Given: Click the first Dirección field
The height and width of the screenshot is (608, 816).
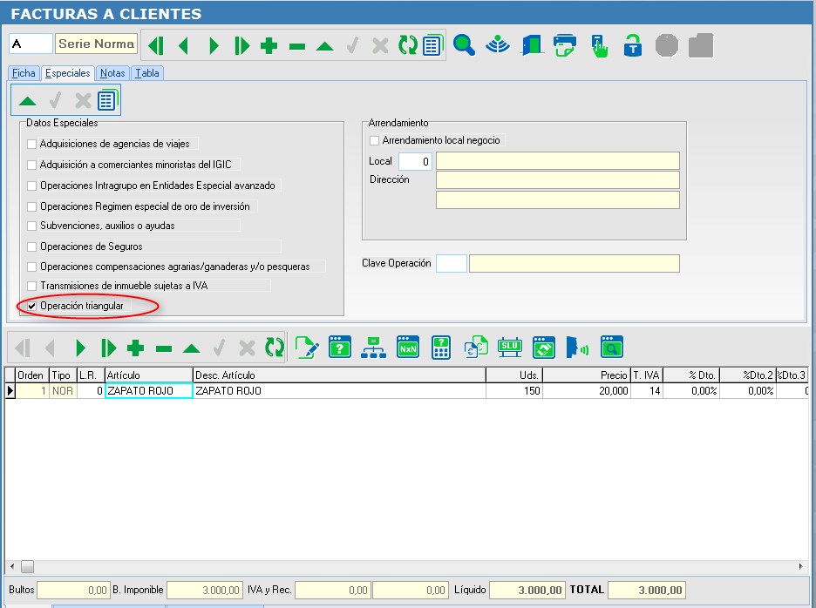Looking at the screenshot, I should pyautogui.click(x=558, y=180).
